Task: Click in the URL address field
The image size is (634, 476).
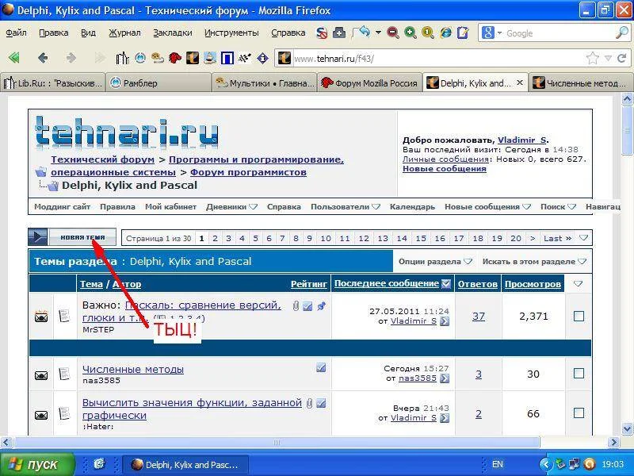Action: pyautogui.click(x=439, y=59)
